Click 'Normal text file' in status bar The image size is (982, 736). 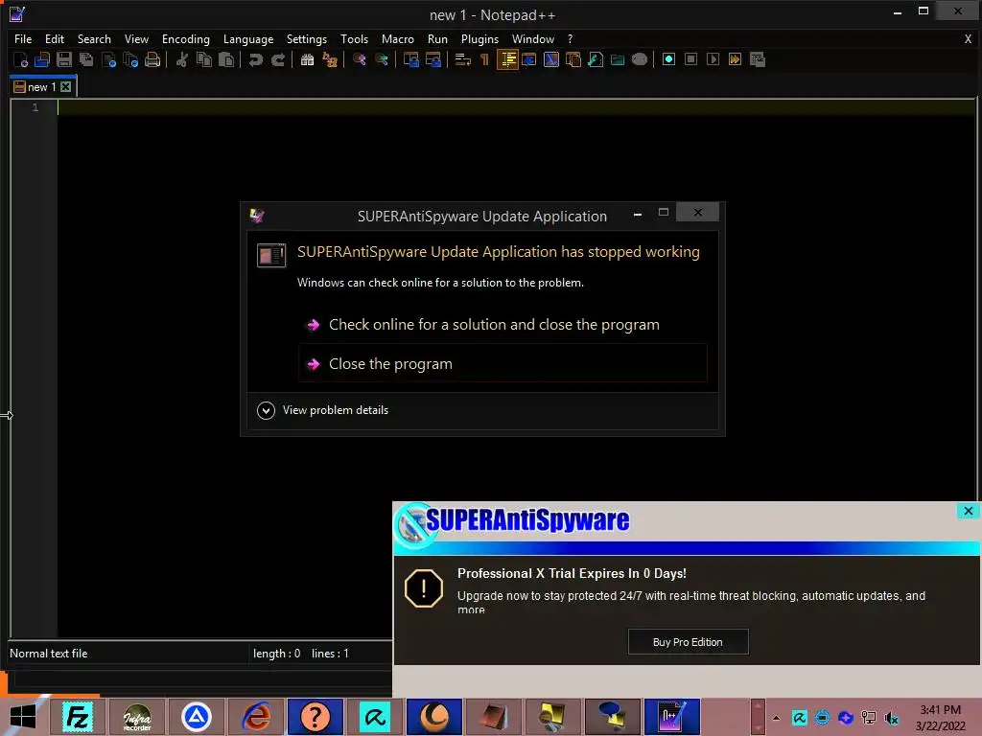click(49, 654)
